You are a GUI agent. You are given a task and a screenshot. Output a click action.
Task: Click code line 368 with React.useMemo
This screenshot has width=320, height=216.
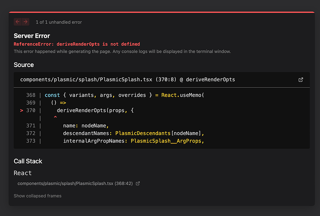124,95
